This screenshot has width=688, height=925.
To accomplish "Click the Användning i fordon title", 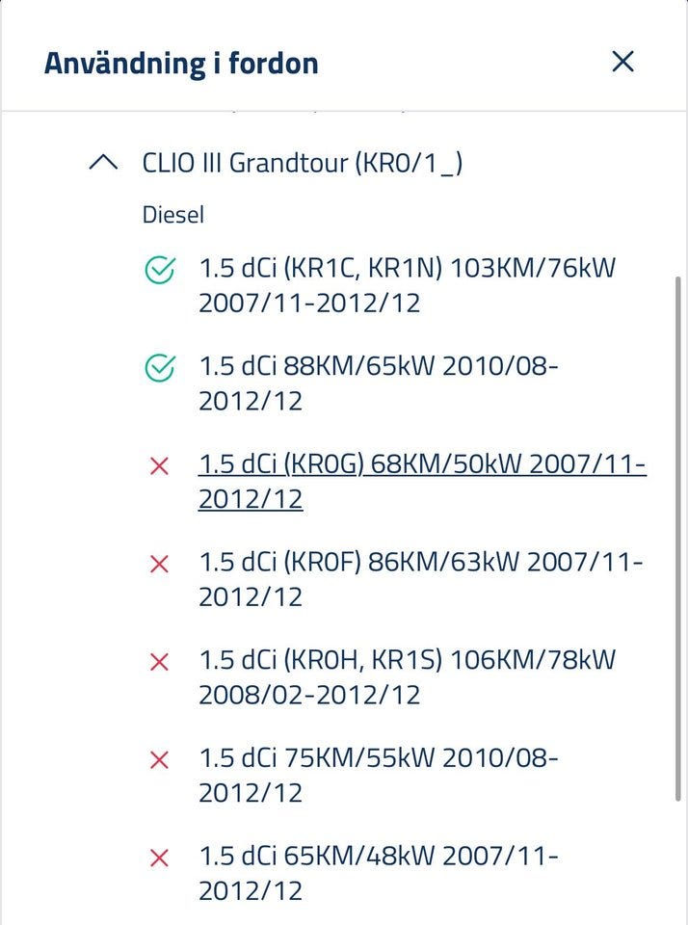I will pyautogui.click(x=181, y=64).
